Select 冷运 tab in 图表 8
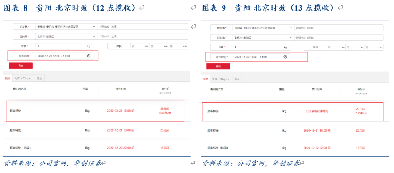The image size is (394, 173). (x=39, y=79)
